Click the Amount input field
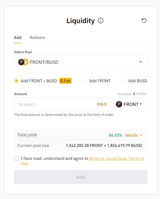The width and height of the screenshot is (160, 199). click(x=53, y=104)
